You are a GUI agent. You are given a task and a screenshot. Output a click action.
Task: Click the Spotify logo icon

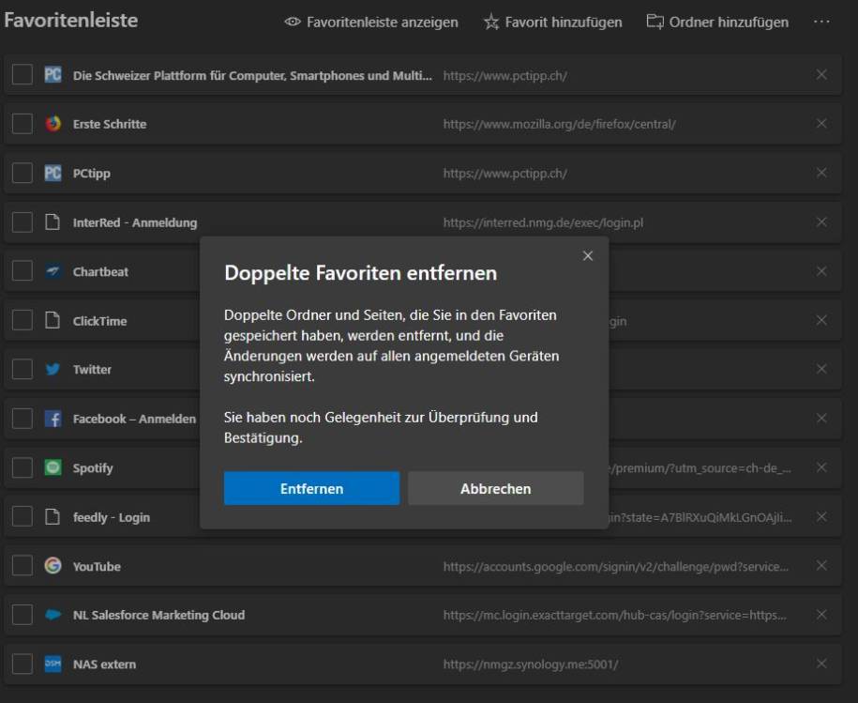coord(53,467)
